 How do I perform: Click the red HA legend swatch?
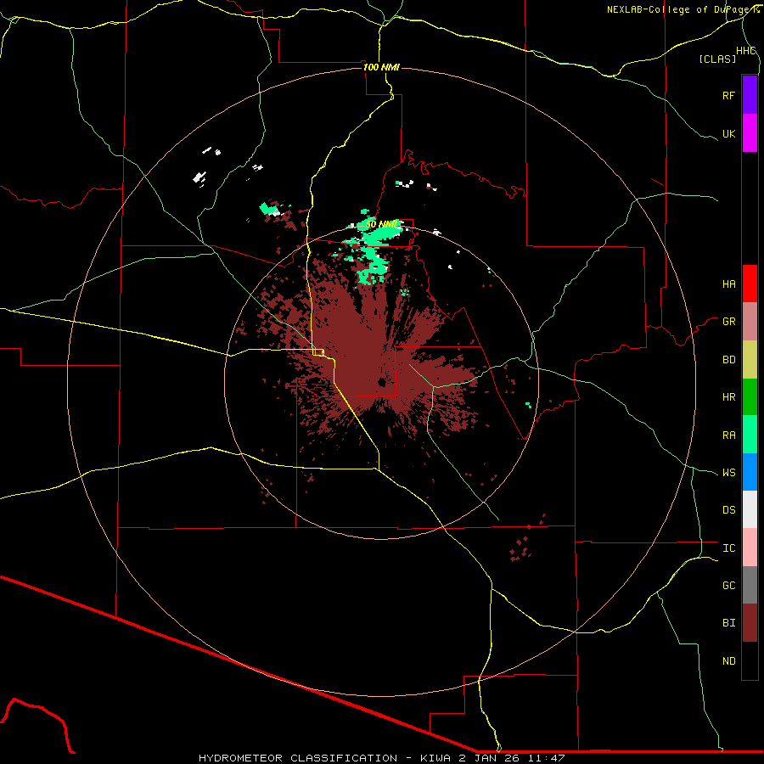click(750, 284)
